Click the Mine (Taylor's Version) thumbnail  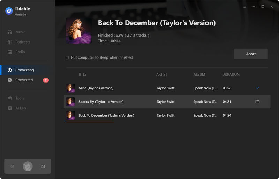70,88
